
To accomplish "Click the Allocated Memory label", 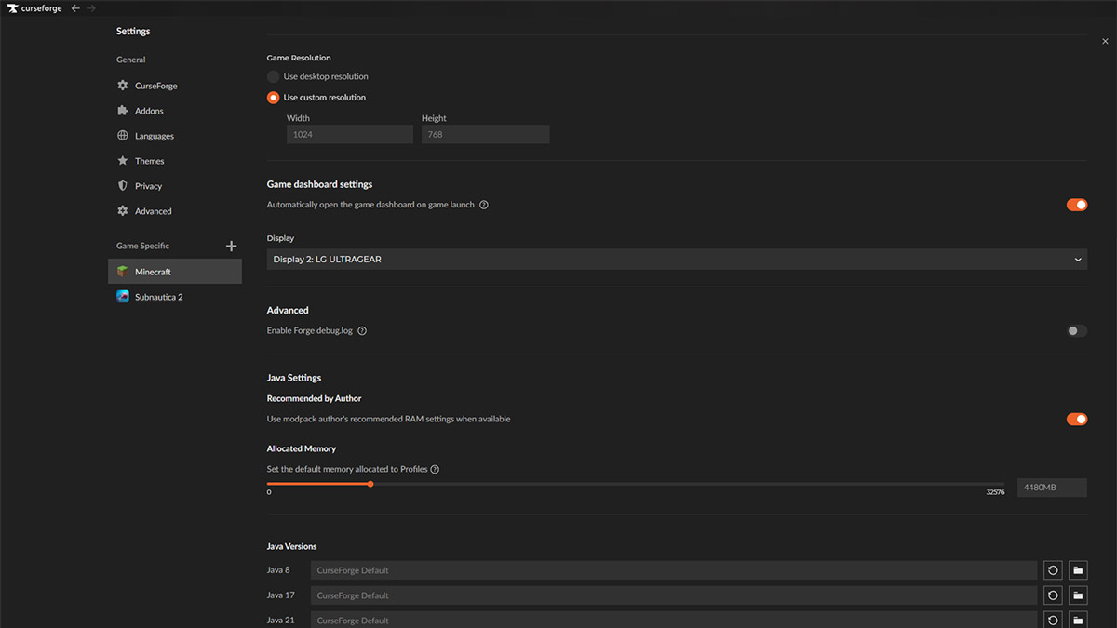I will [x=302, y=448].
